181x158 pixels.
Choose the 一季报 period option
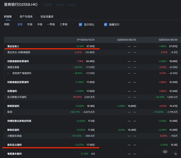(51, 24)
